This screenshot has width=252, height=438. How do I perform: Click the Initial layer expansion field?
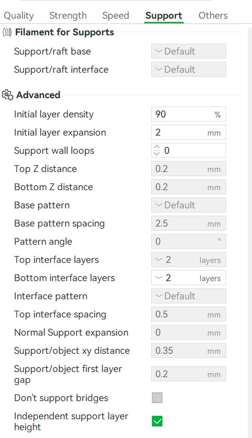(189, 132)
